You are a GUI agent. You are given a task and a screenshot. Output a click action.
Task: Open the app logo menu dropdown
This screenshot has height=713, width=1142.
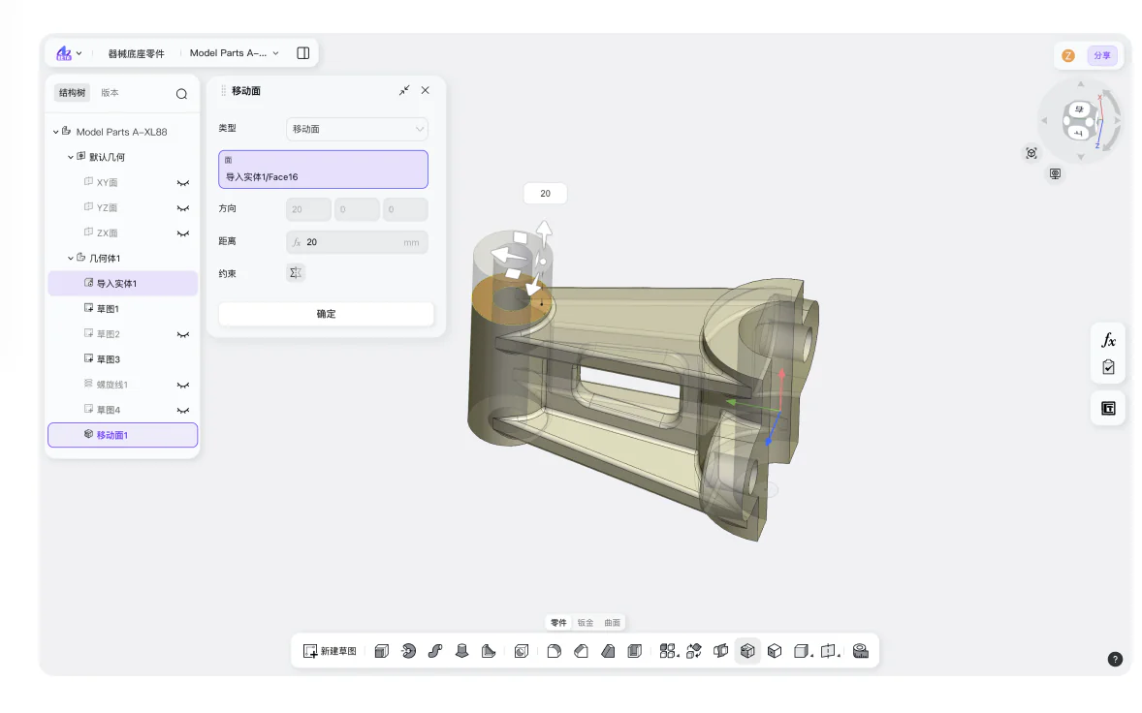click(69, 53)
